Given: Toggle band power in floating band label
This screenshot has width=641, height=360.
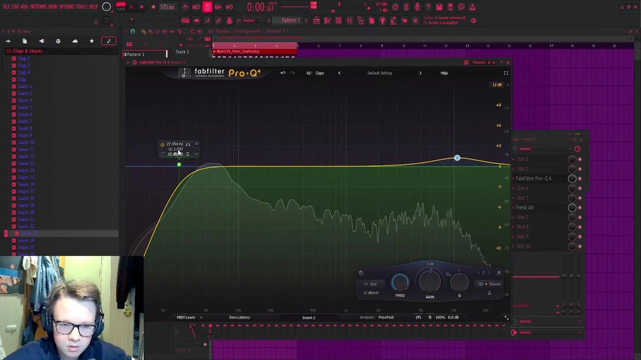Looking at the screenshot, I should coord(162,144).
